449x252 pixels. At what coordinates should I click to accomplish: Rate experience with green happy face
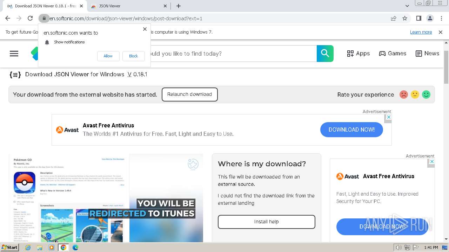coord(426,94)
